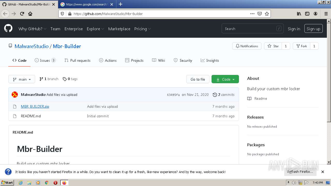Open a new tab with plus icon
The width and height of the screenshot is (331, 186).
click(121, 4)
